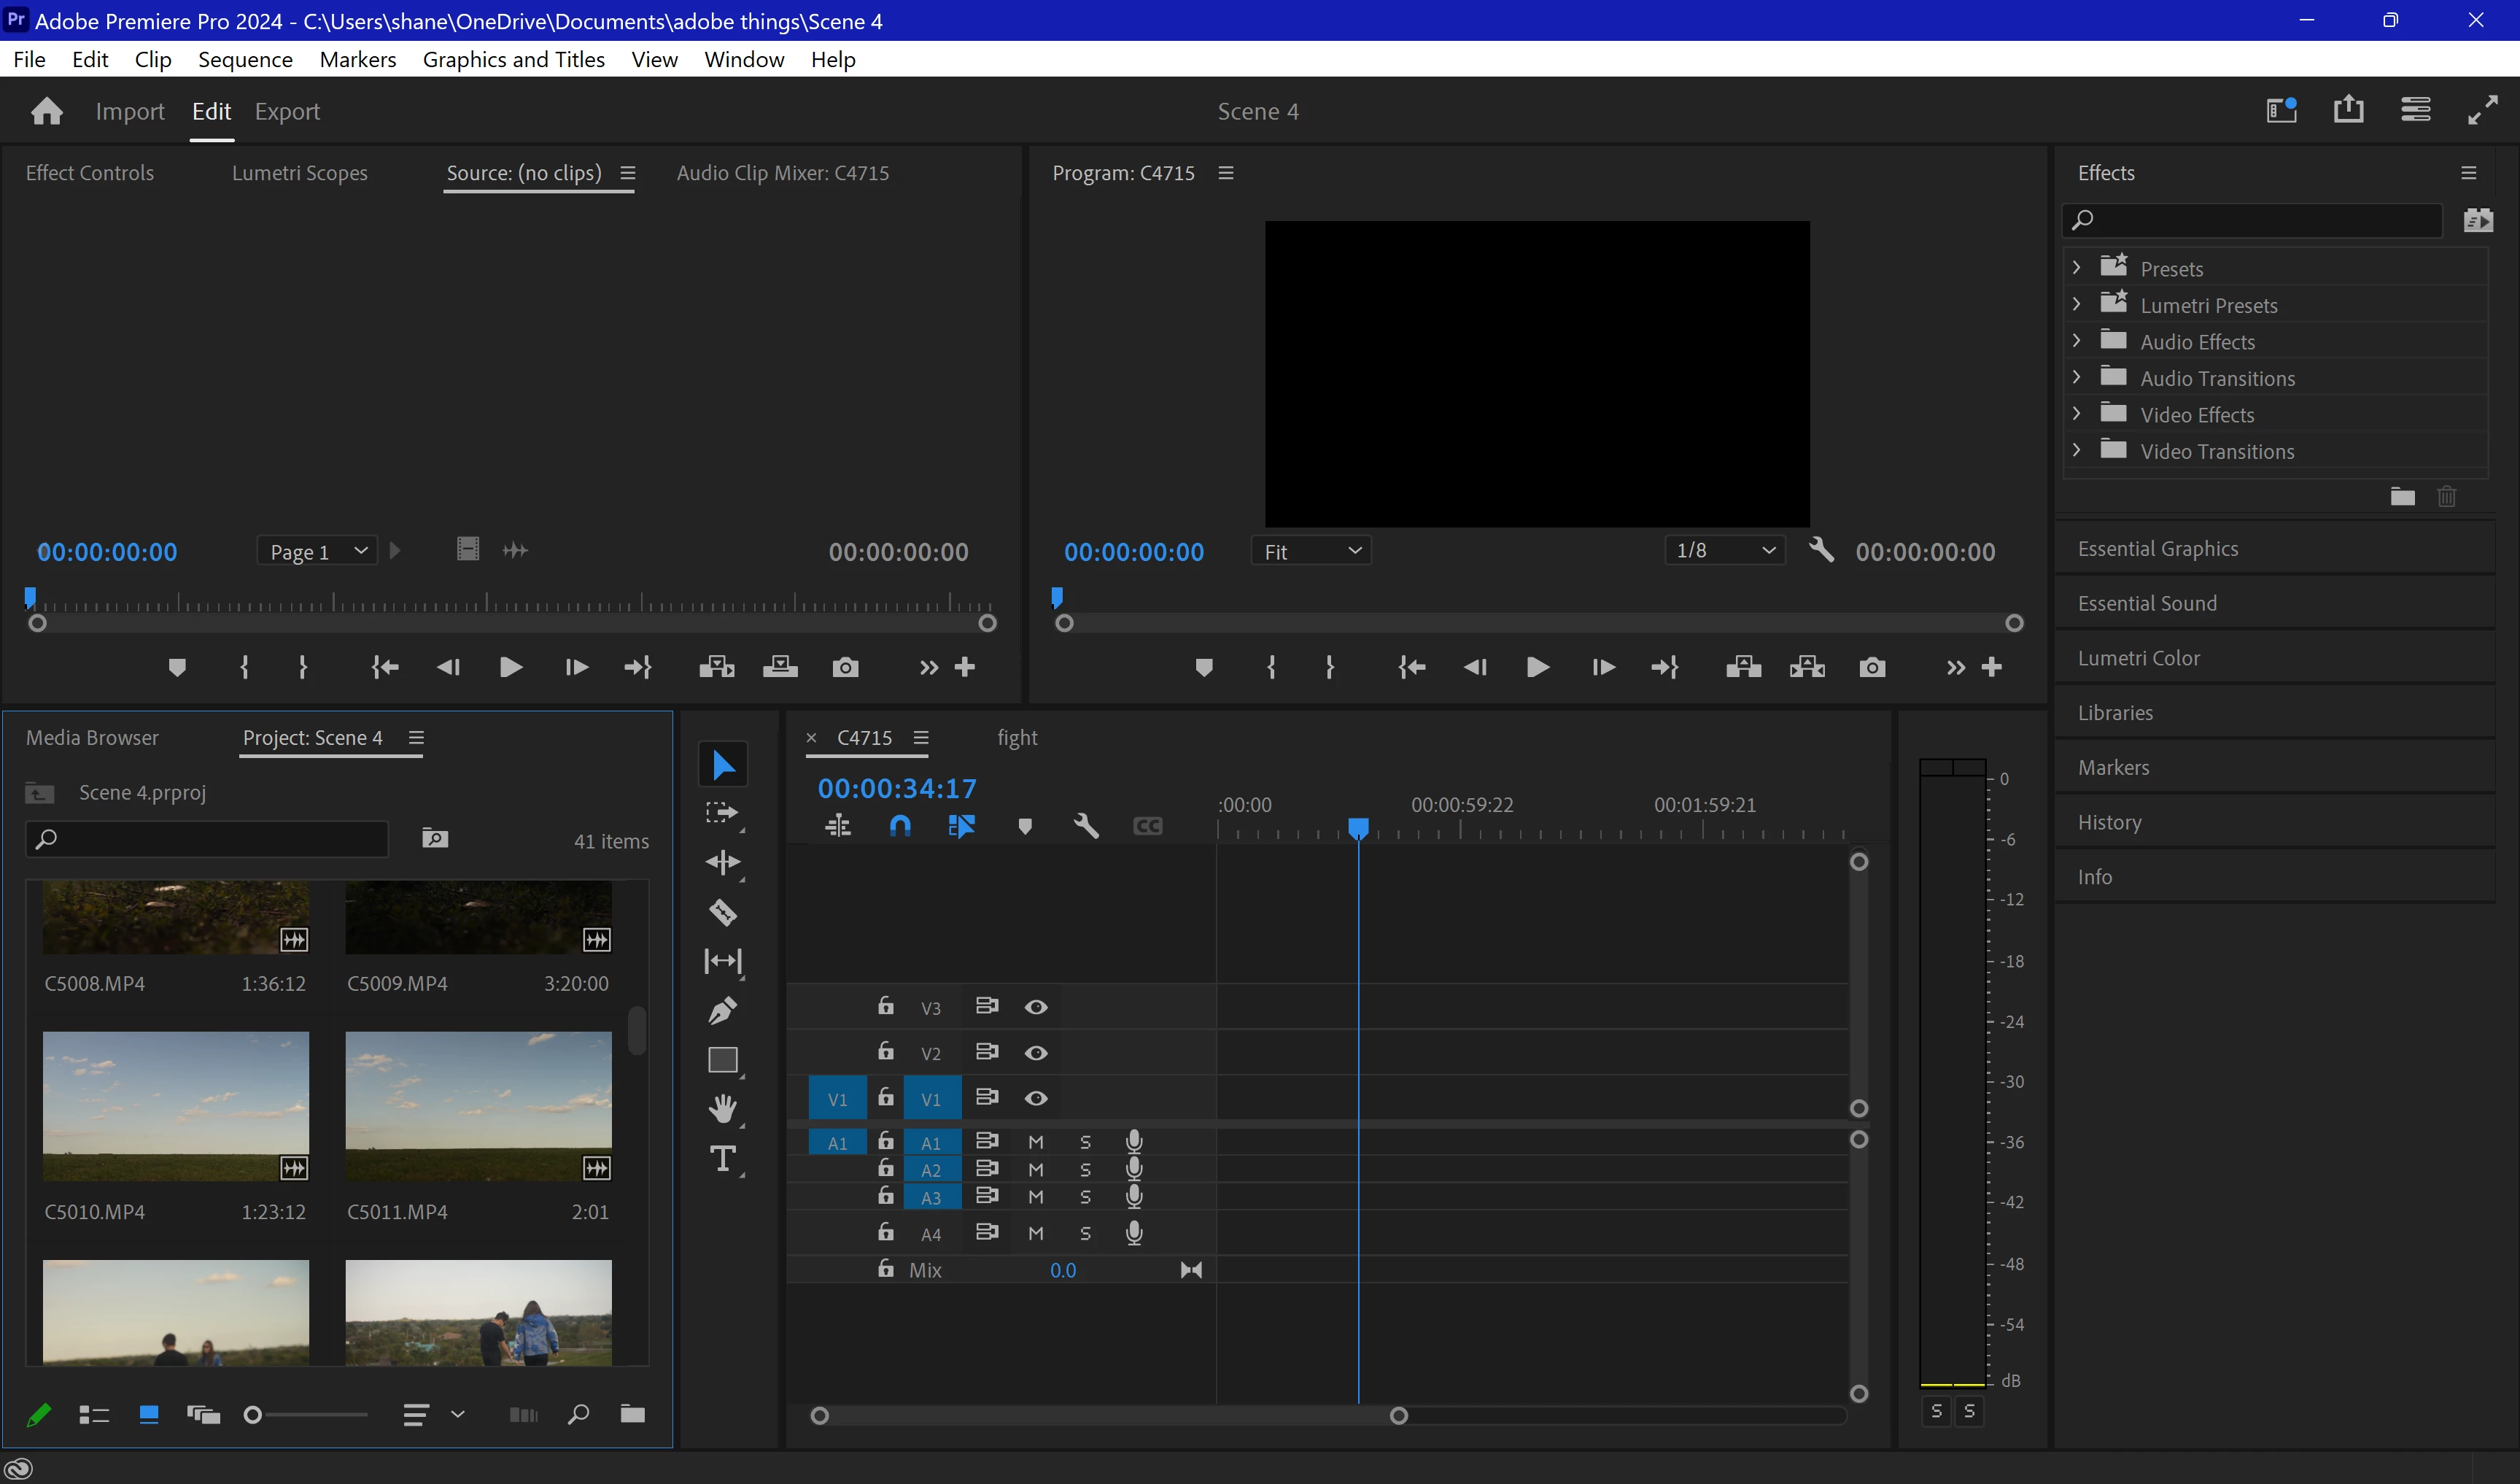Select the Type tool
The image size is (2520, 1484).
[x=723, y=1158]
